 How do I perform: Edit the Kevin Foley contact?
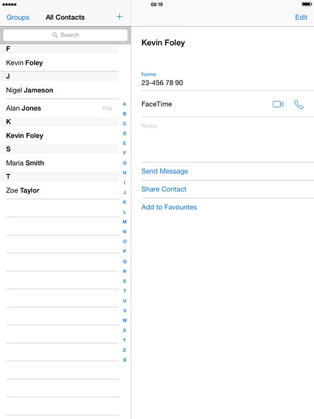301,18
